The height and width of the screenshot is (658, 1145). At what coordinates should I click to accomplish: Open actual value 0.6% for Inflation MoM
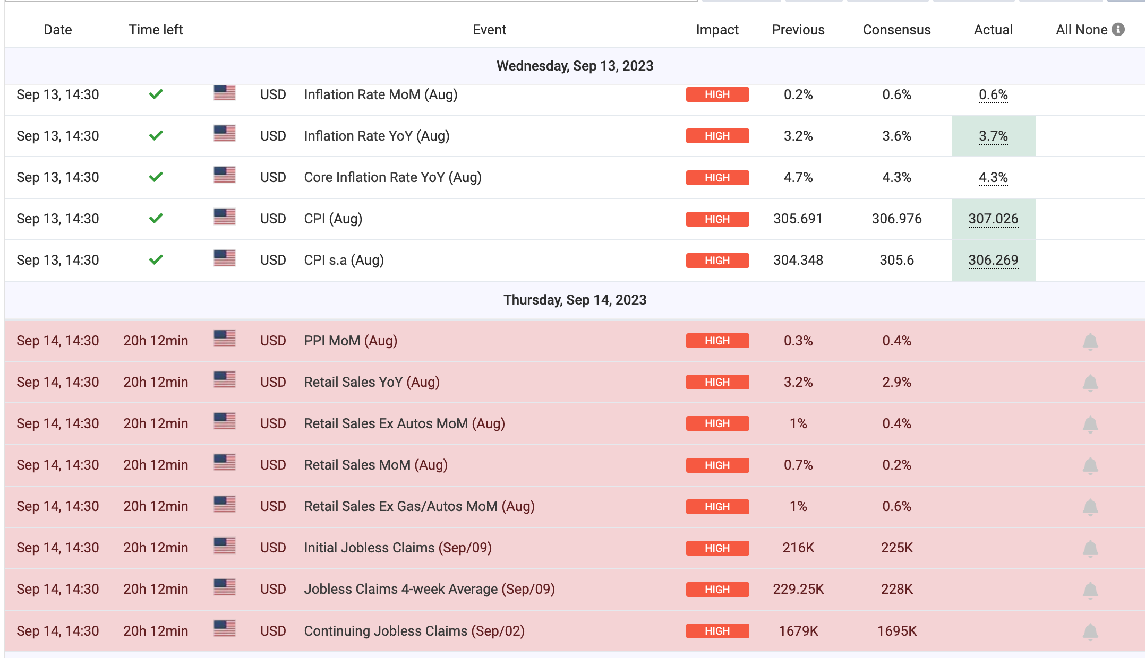993,95
